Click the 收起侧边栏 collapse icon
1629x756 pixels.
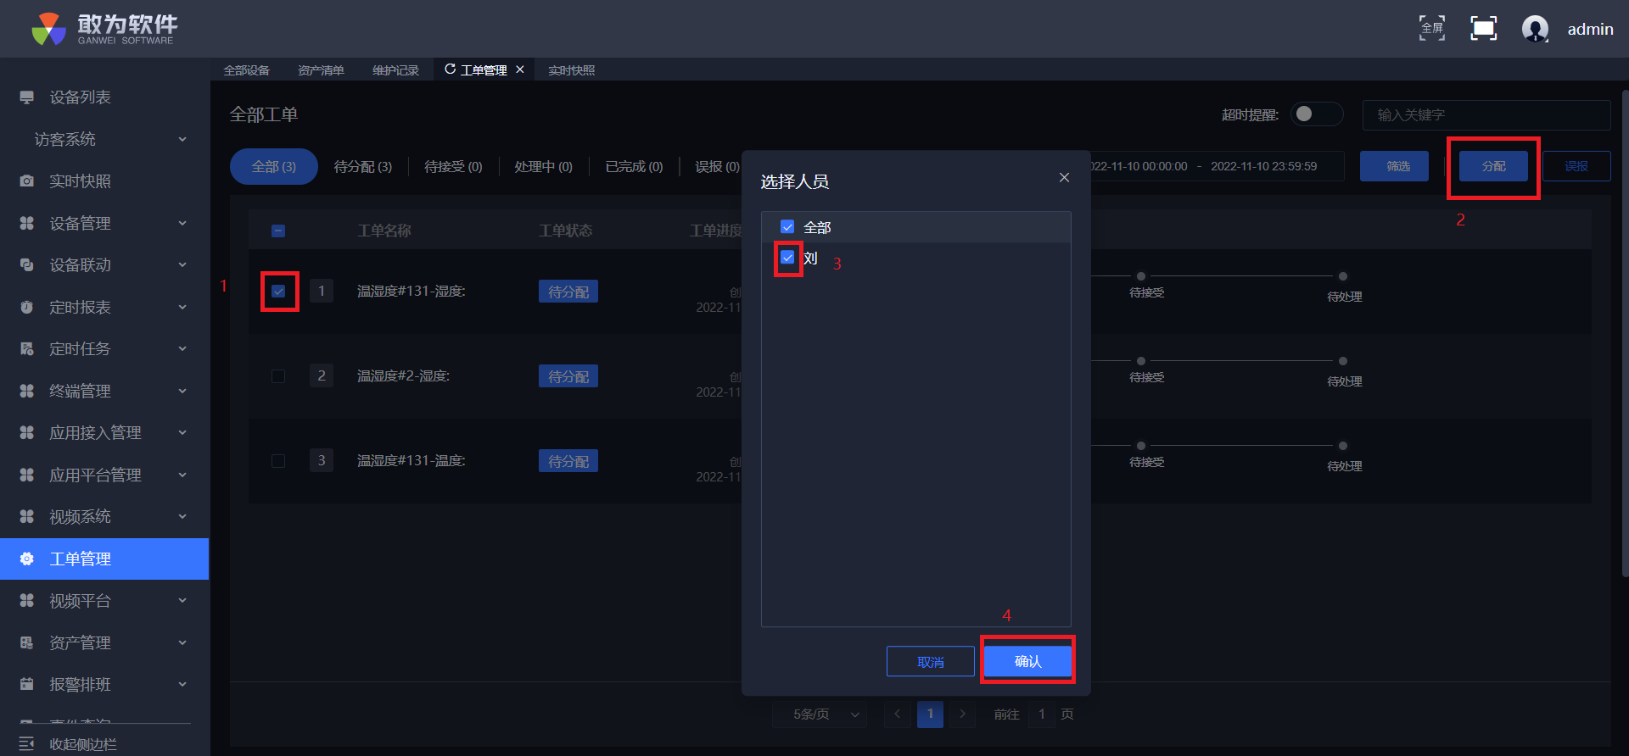[x=27, y=744]
